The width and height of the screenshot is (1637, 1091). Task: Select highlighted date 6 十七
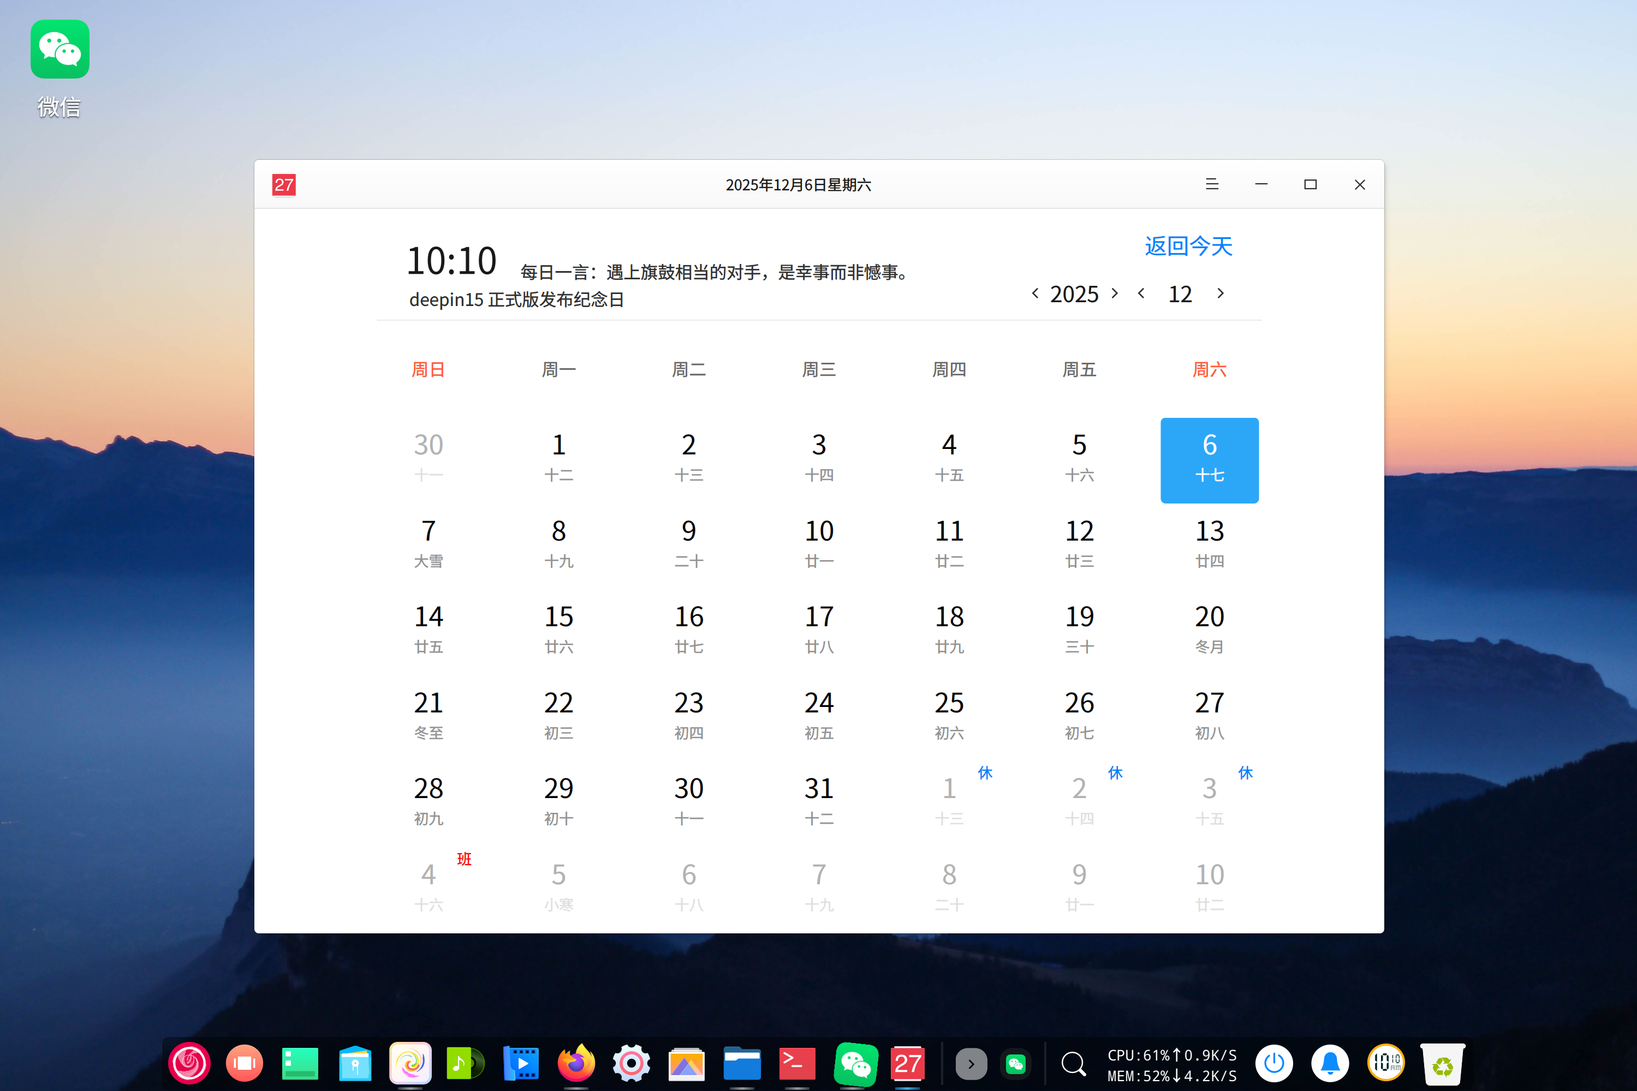pyautogui.click(x=1209, y=460)
